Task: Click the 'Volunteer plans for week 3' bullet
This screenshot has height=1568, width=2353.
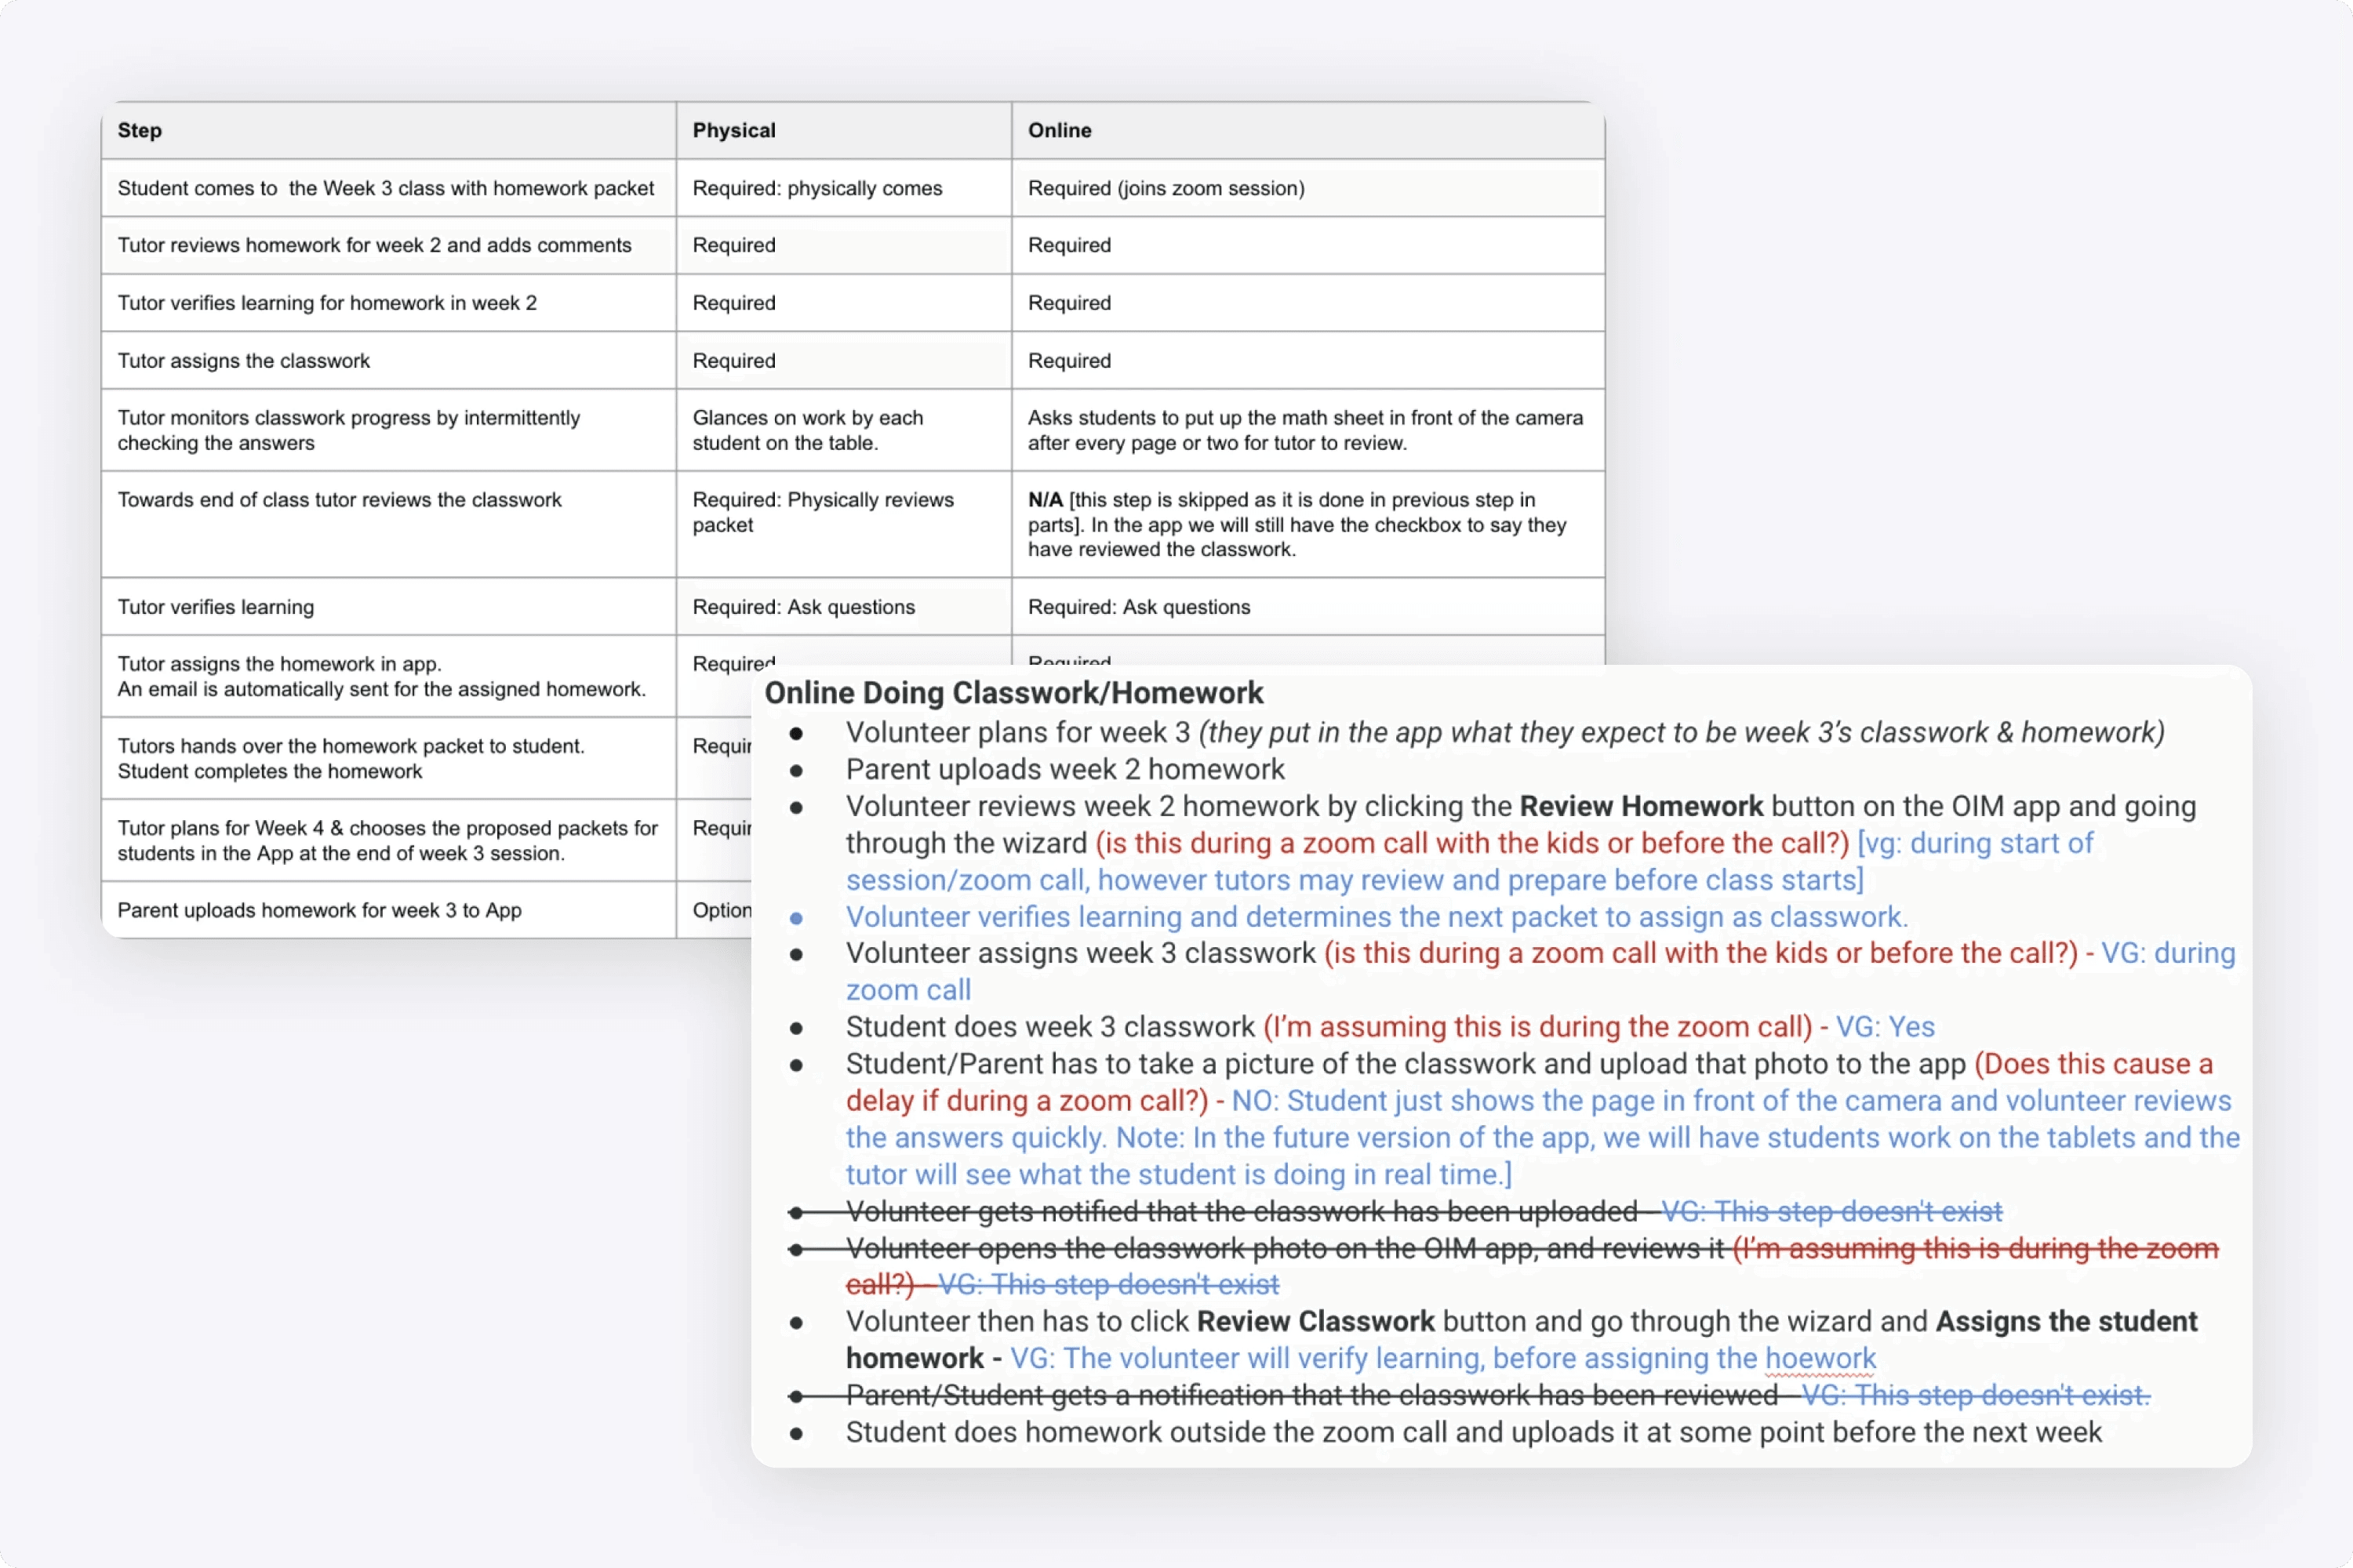Action: point(1504,733)
